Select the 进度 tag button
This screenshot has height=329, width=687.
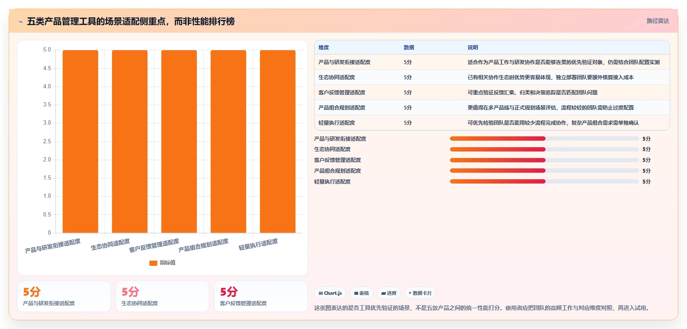click(x=389, y=293)
